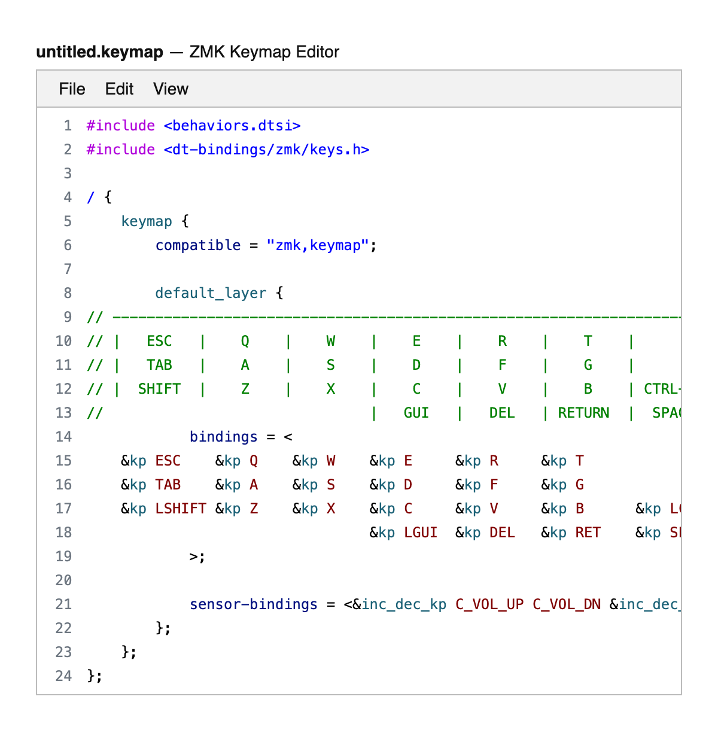Click the LSHIFT keycode binding

[x=181, y=509]
